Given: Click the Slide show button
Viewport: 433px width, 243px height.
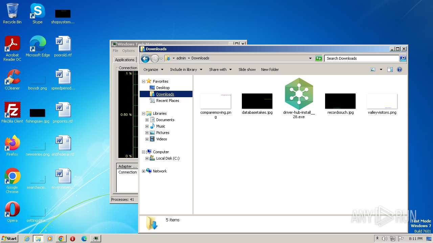Looking at the screenshot, I should point(247,70).
